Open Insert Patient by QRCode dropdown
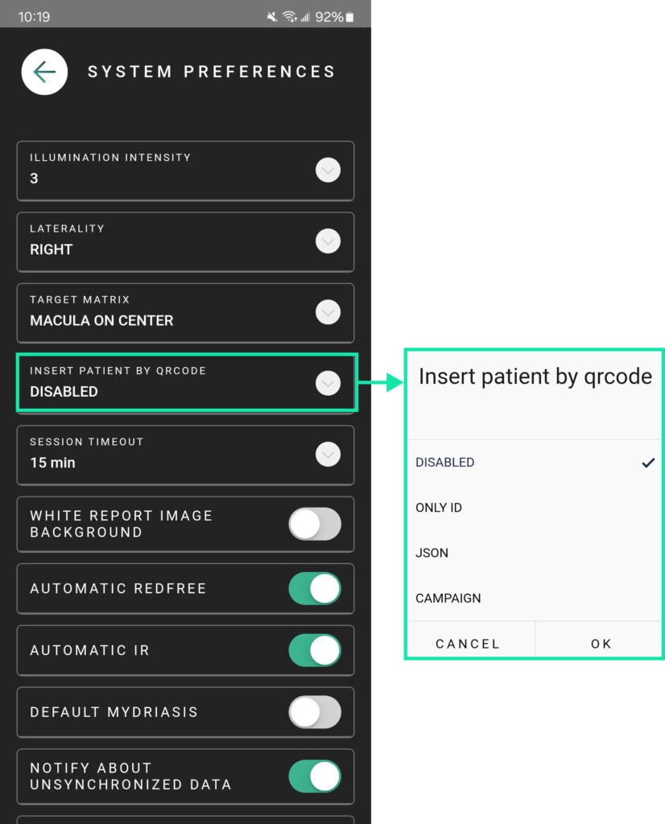The width and height of the screenshot is (665, 824). point(328,384)
